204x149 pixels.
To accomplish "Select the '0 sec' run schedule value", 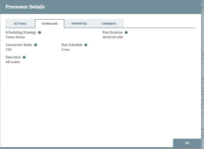I will tap(66, 50).
